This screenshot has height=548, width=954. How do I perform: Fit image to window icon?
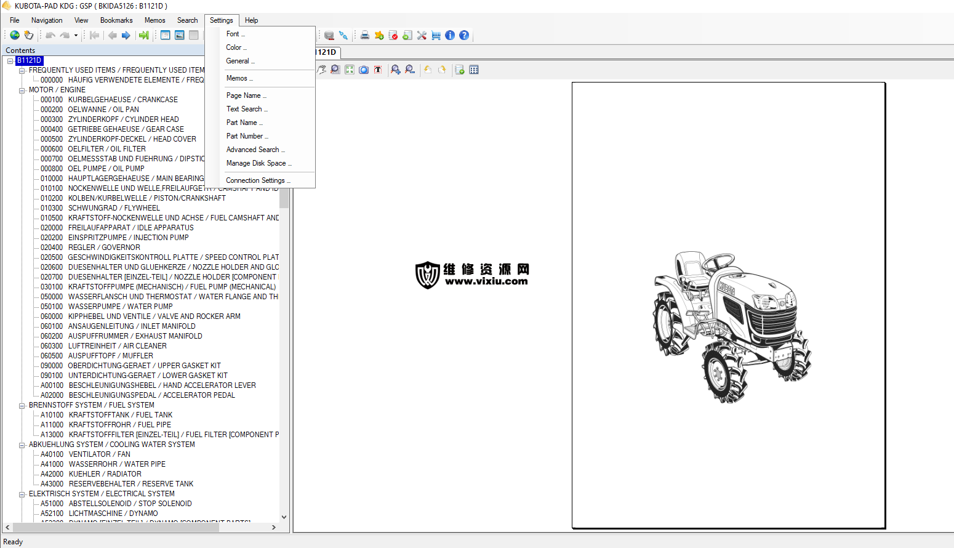pos(350,70)
